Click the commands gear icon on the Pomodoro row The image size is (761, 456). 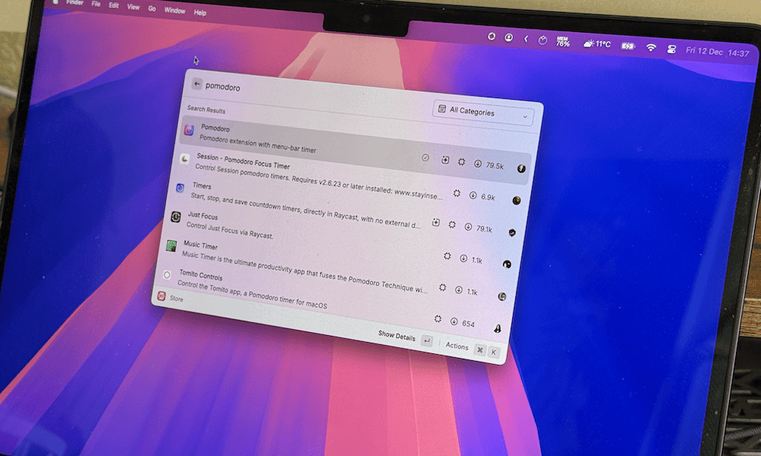[x=462, y=162]
